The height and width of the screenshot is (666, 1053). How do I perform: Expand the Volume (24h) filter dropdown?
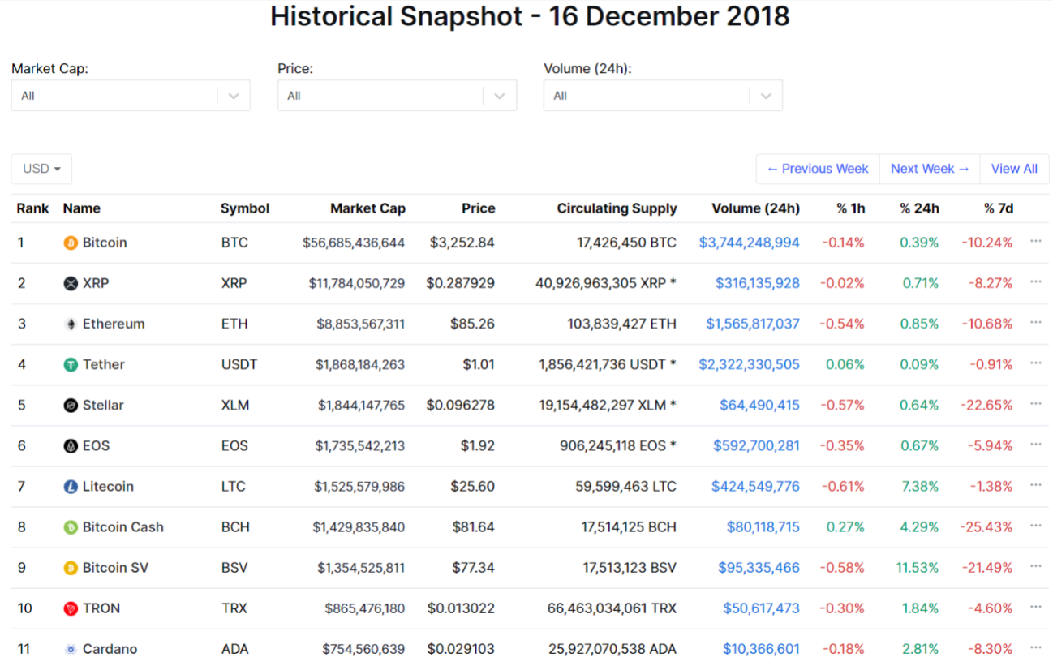coord(663,95)
